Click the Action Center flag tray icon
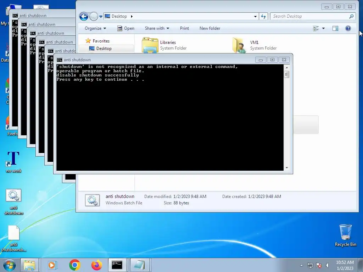This screenshot has height=272, width=363. tap(319, 265)
